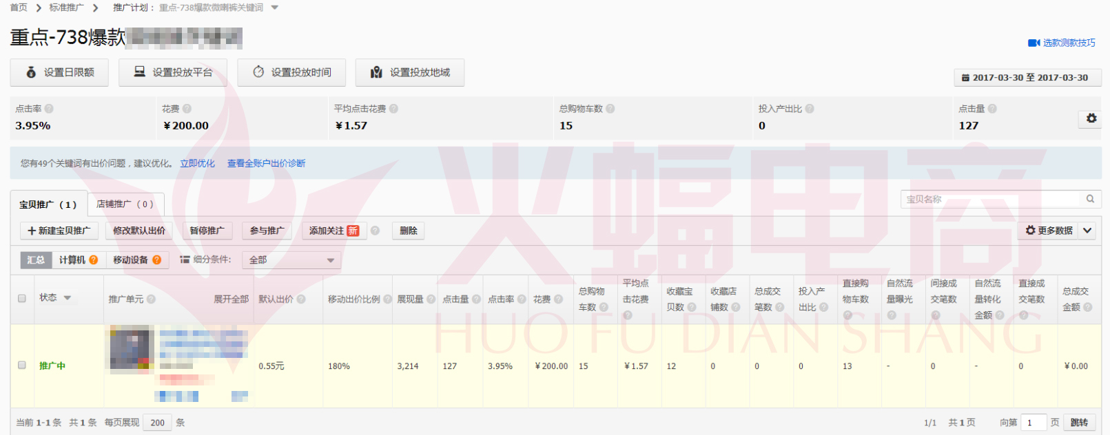Click the 每页展现 200 field
1110x435 pixels.
pos(158,423)
